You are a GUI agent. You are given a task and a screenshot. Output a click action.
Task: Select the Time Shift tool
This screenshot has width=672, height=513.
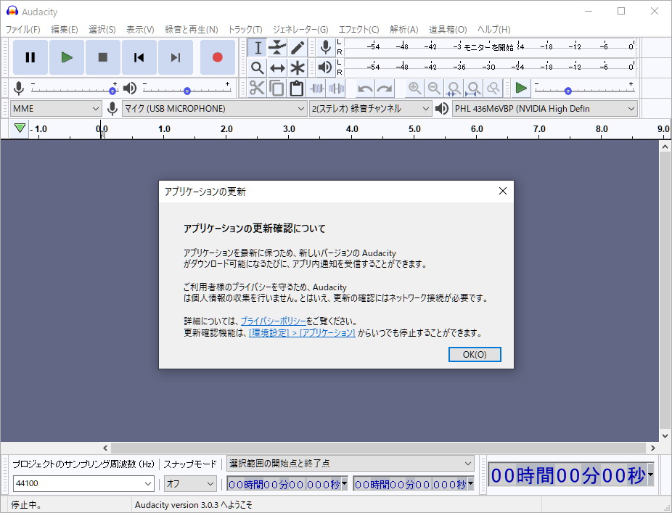pos(277,67)
